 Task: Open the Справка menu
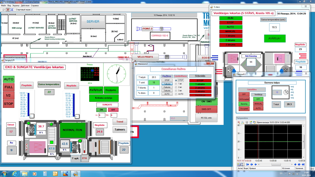point(34,6)
